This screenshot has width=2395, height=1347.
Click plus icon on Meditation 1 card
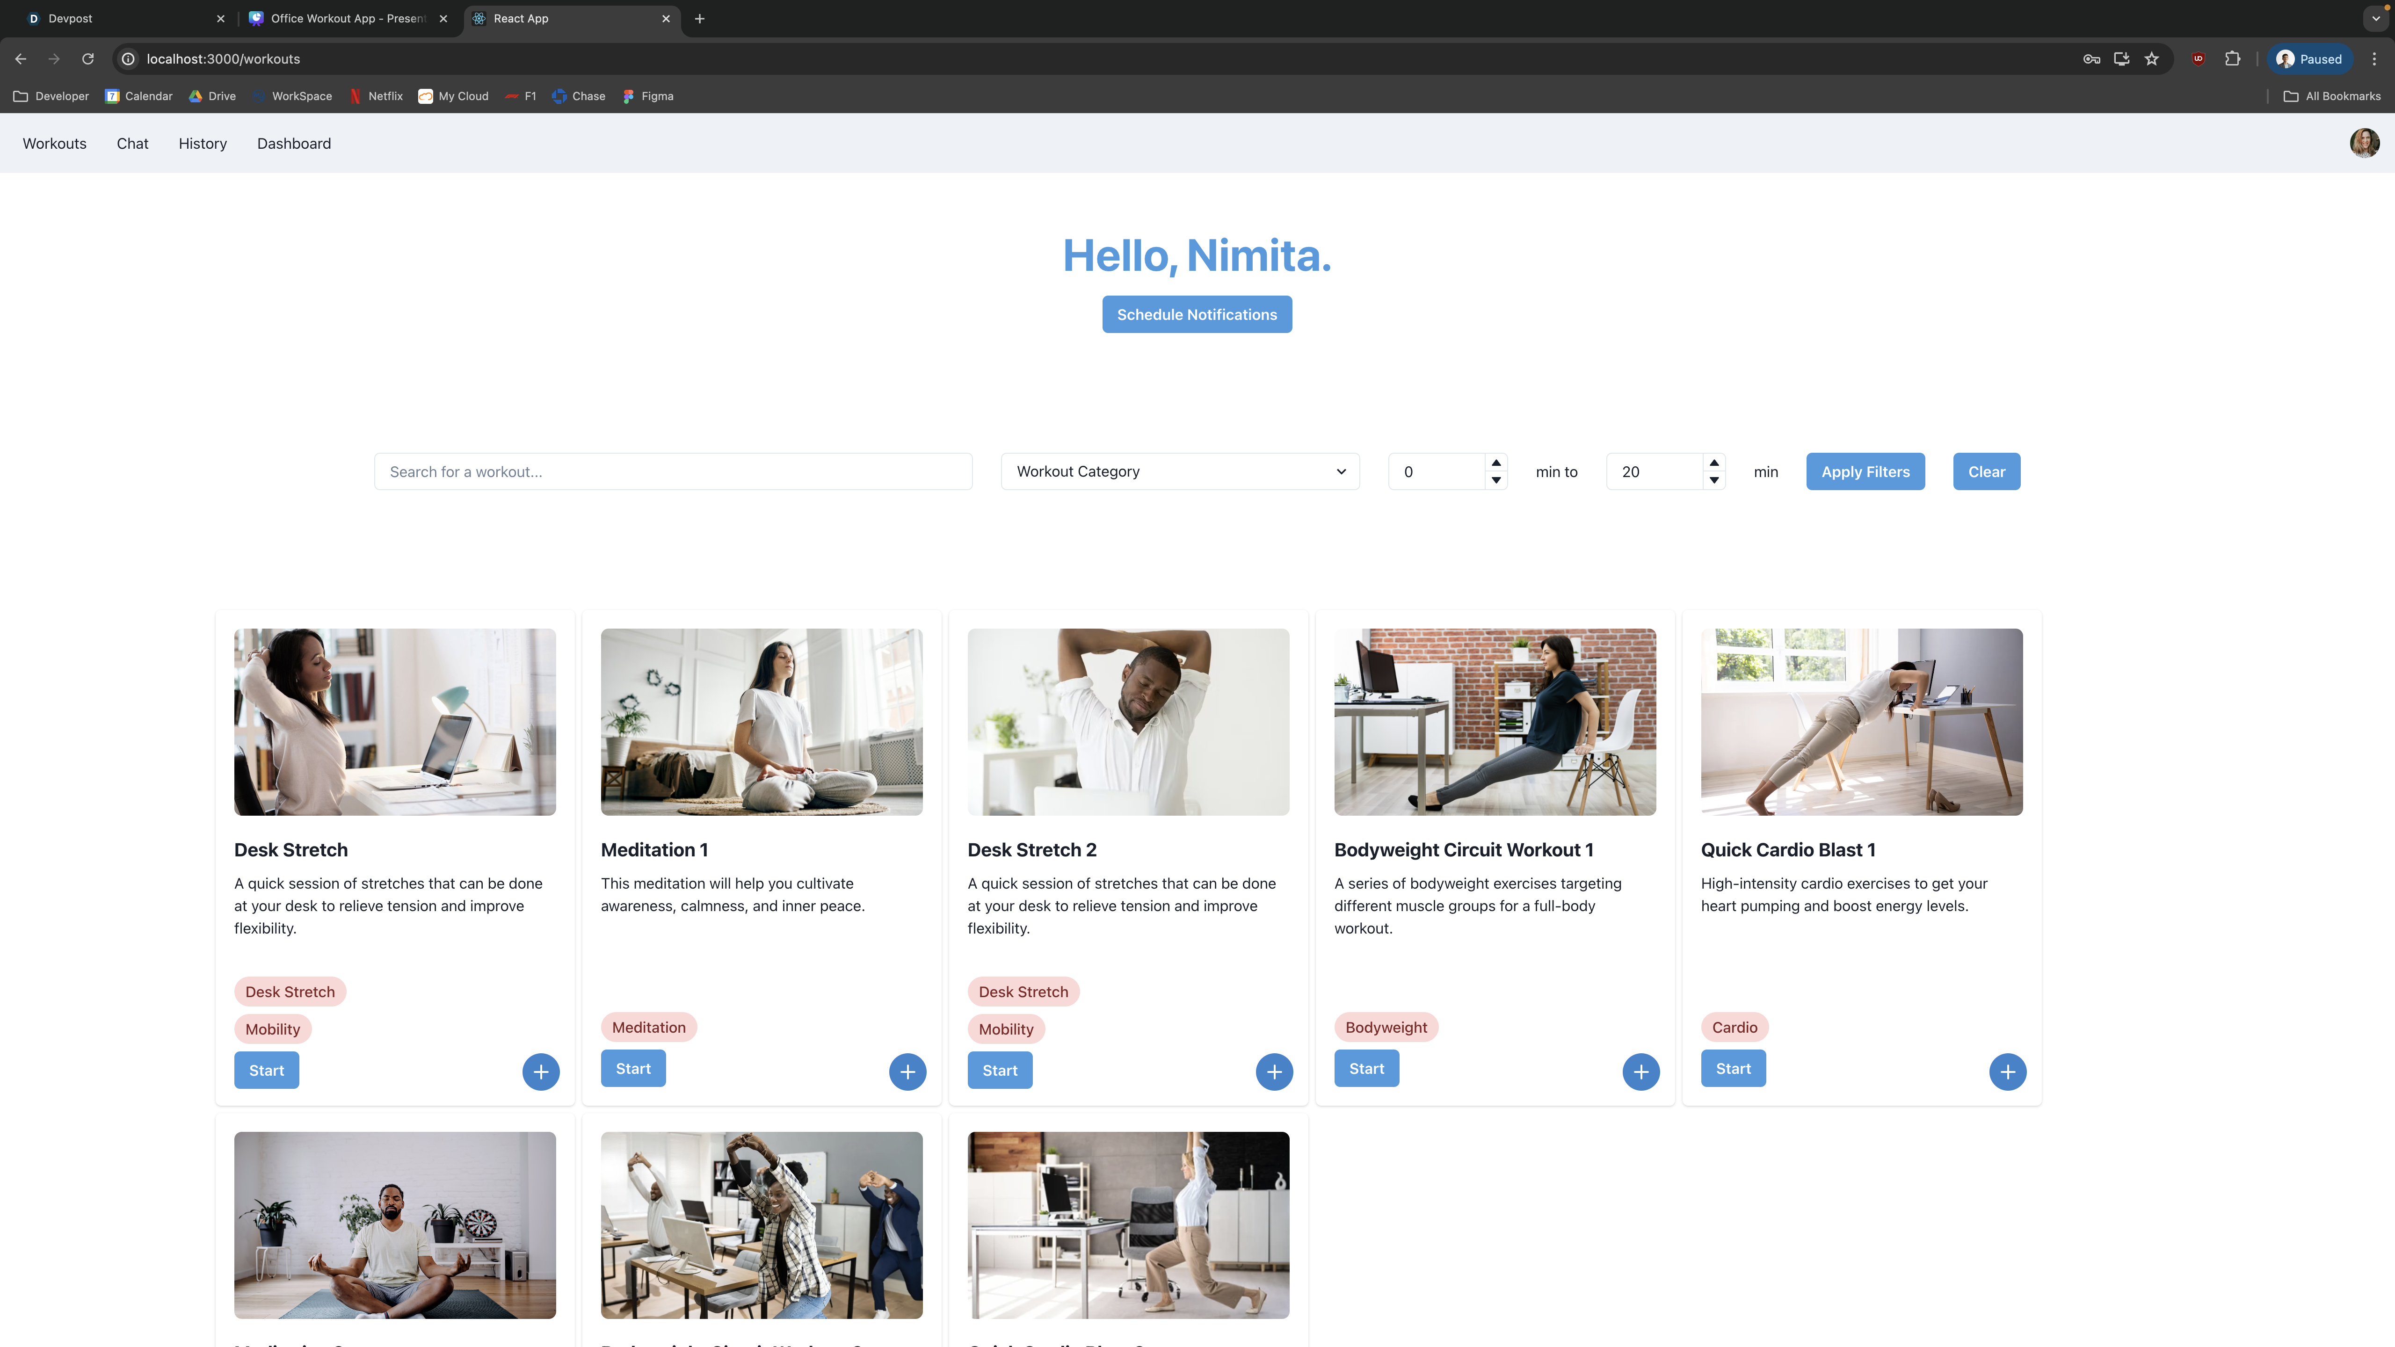pyautogui.click(x=907, y=1071)
